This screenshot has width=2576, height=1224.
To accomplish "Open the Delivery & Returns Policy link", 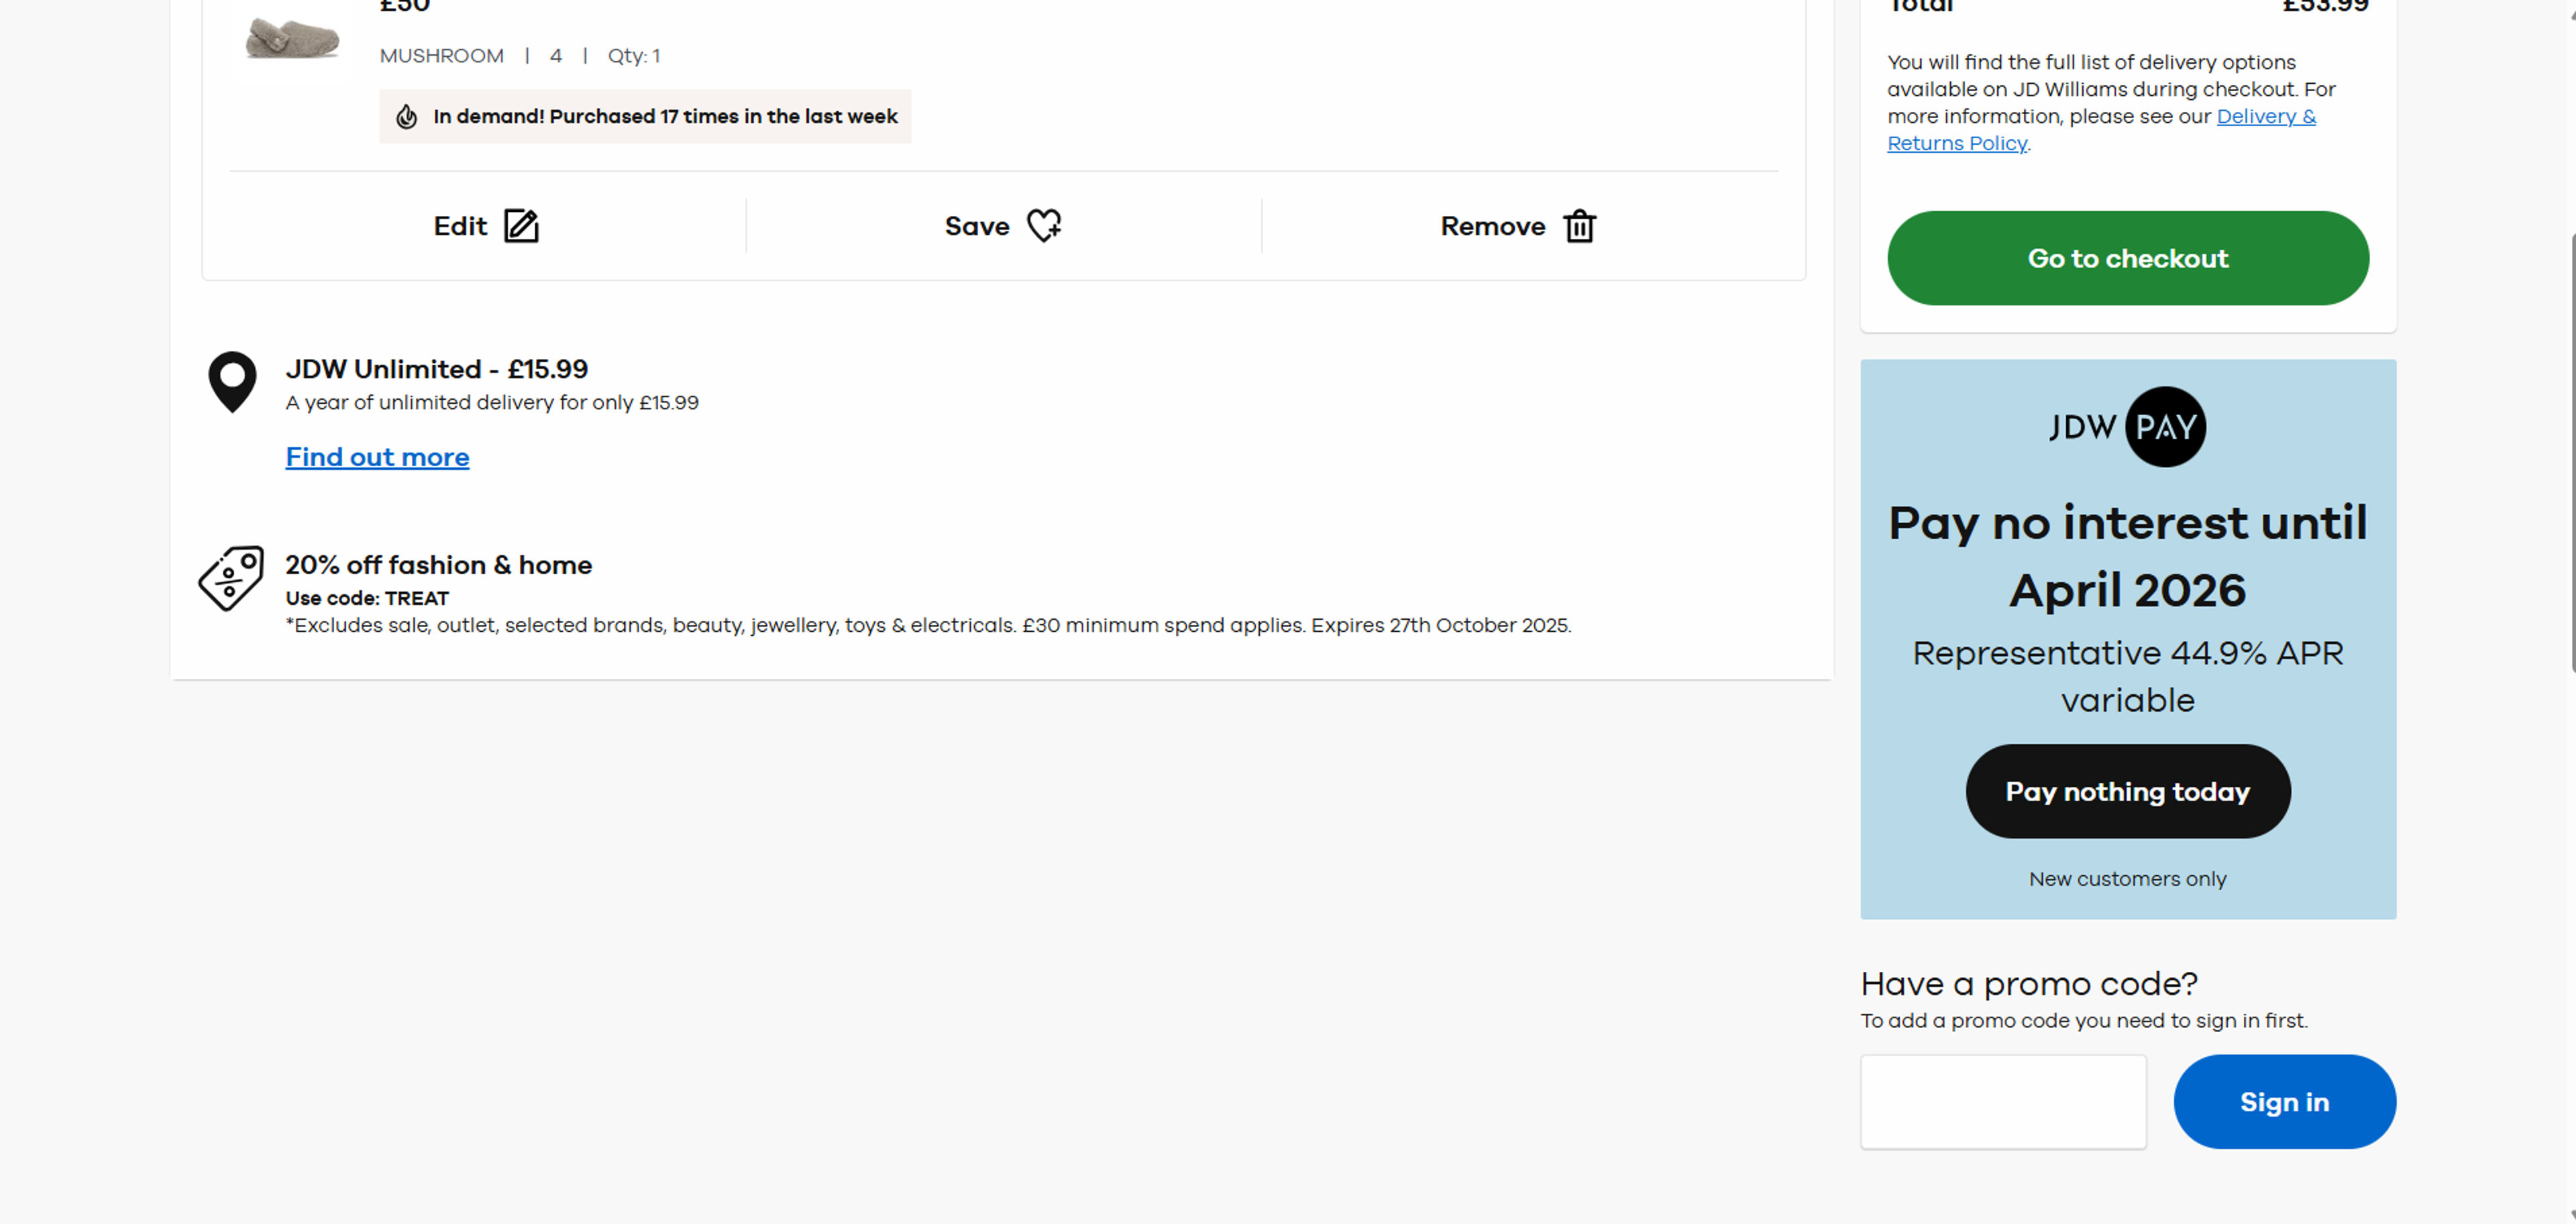I will 2265,117.
